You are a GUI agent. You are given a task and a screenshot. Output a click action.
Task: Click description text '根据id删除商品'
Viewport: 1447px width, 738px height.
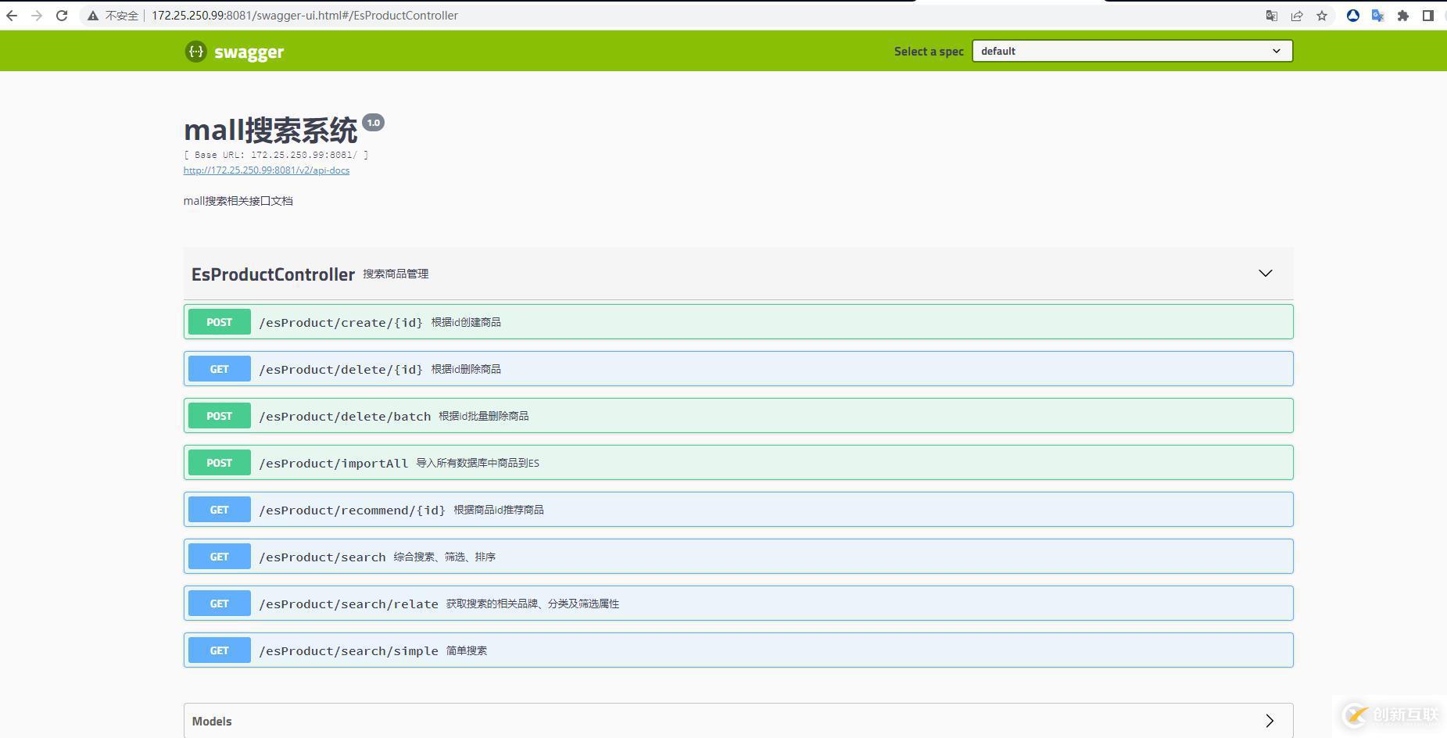[466, 369]
